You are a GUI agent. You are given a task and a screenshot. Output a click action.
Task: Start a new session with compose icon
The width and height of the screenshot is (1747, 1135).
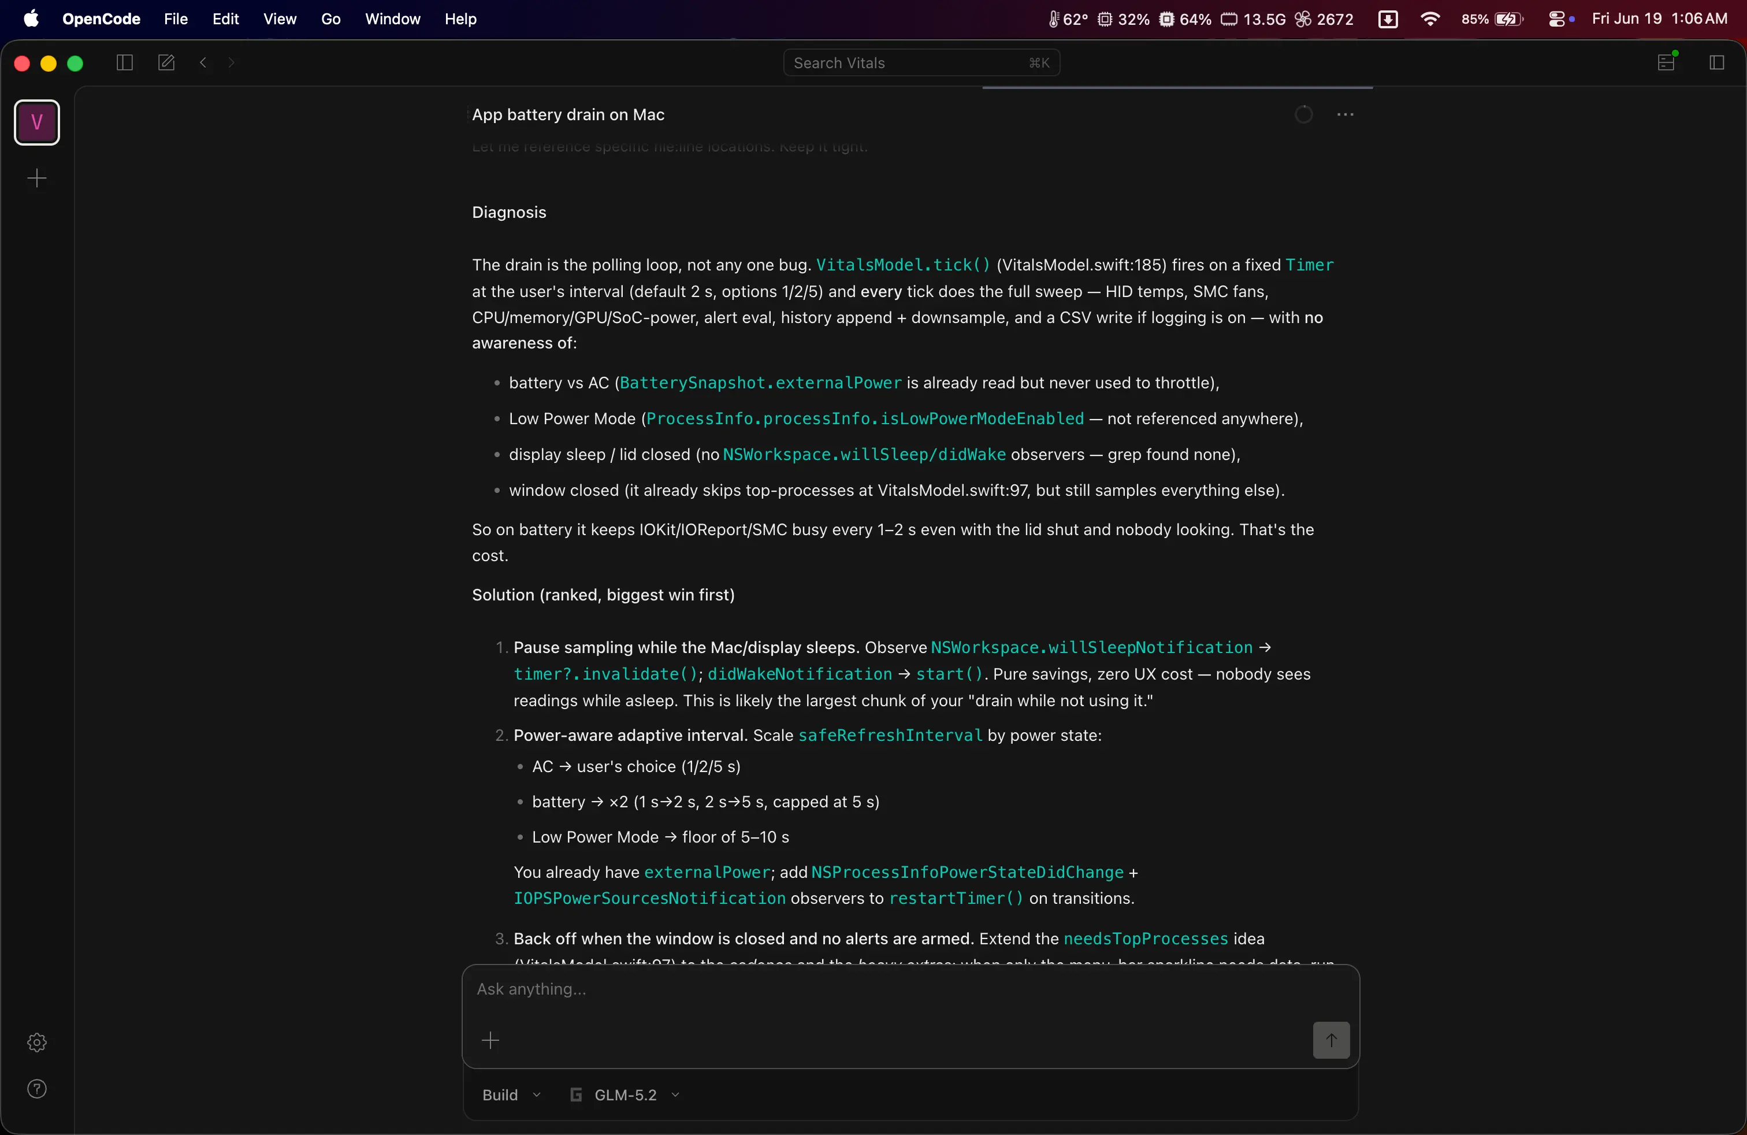click(x=166, y=62)
